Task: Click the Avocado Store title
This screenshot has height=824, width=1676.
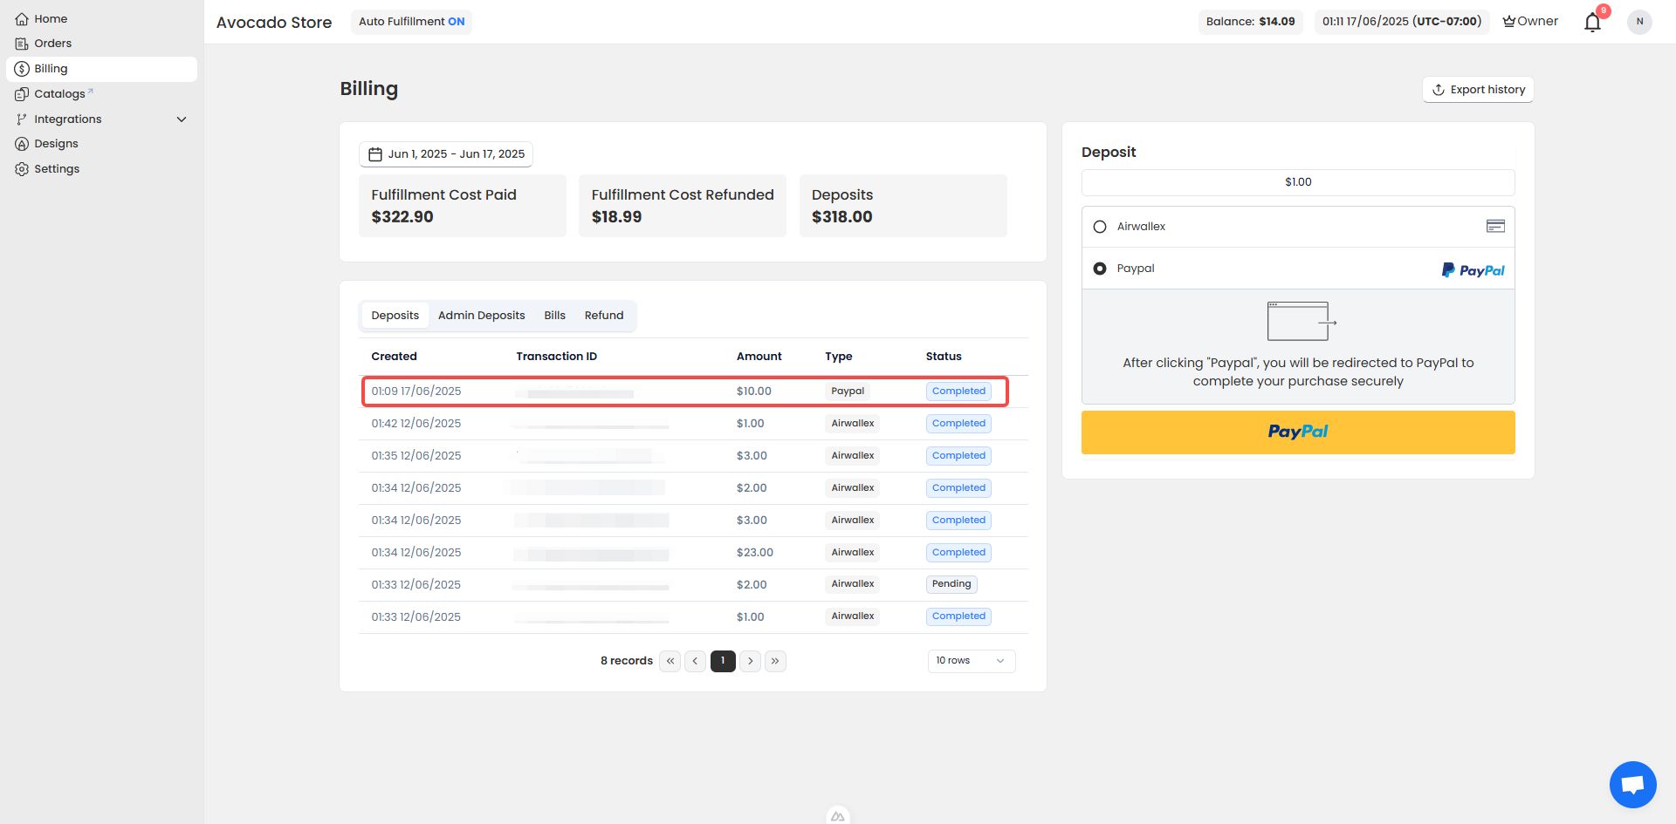Action: pos(274,23)
